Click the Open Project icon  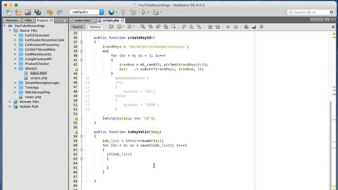(28, 12)
